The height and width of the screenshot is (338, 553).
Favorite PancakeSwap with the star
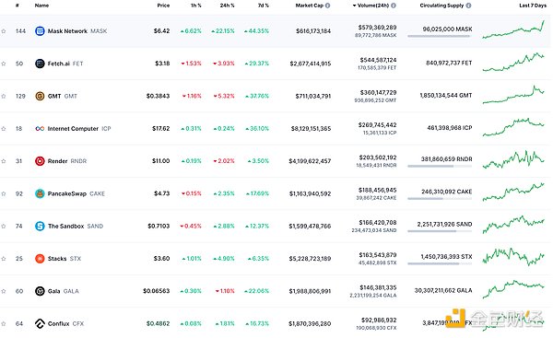point(4,193)
